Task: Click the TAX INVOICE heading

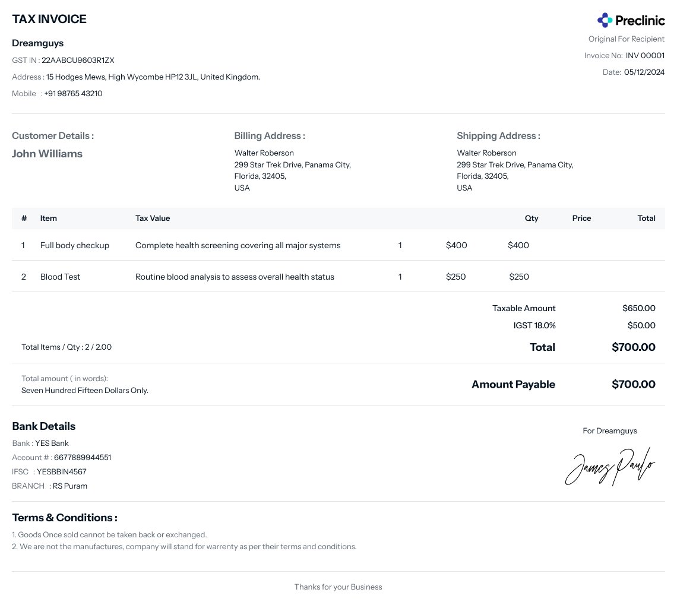Action: [49, 19]
